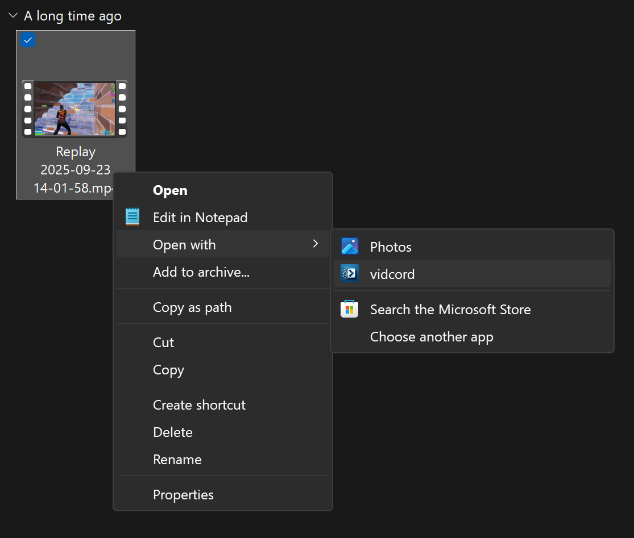This screenshot has width=634, height=538.
Task: Choose Open from the context menu
Action: click(223, 190)
